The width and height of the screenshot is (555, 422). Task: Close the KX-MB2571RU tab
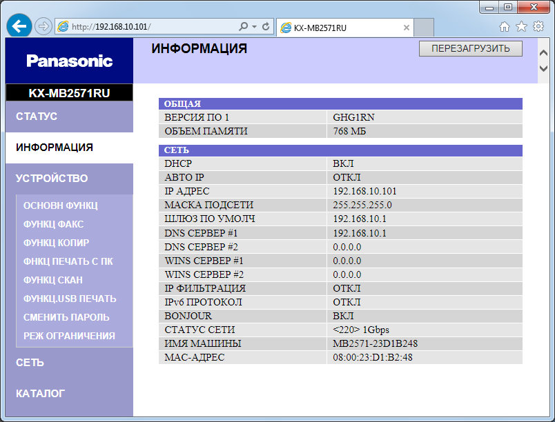407,28
